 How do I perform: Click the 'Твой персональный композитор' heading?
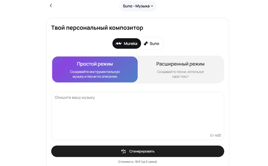click(97, 28)
